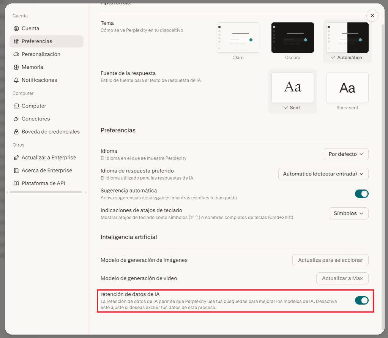Image resolution: width=388 pixels, height=338 pixels.
Task: Select the Claro theme preview
Action: point(238,38)
